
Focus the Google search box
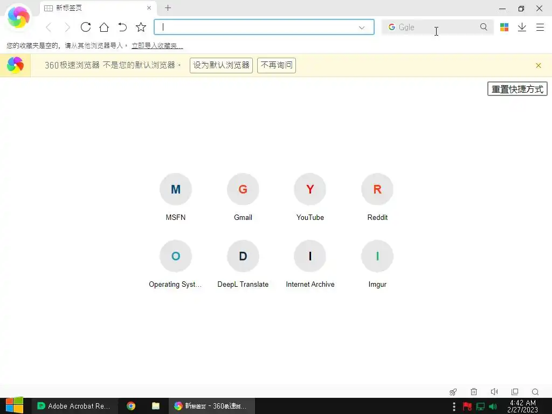point(437,27)
